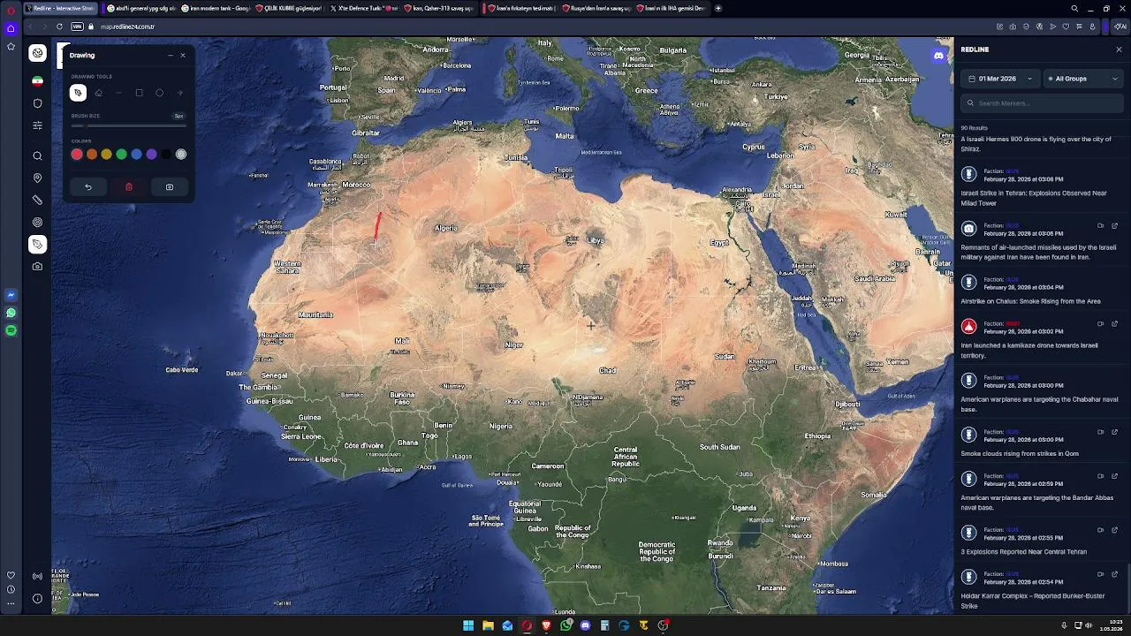This screenshot has height=636, width=1131.
Task: Switch to 'ÇELİK KUBBE' browser tab
Action: click(x=292, y=8)
